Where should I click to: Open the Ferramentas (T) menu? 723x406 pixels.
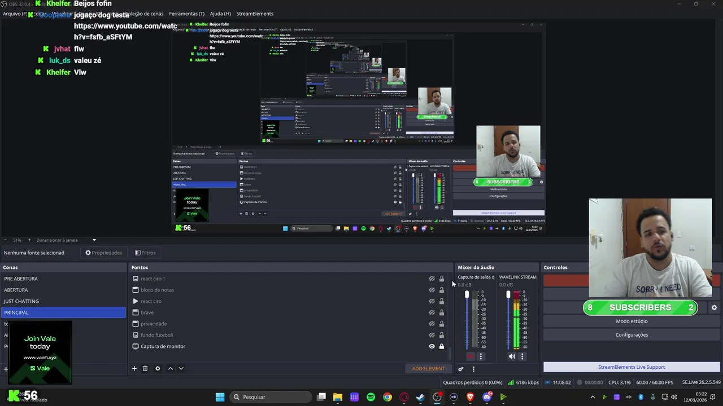coord(186,14)
